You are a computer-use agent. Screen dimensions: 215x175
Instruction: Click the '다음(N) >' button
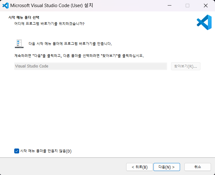click(x=167, y=167)
